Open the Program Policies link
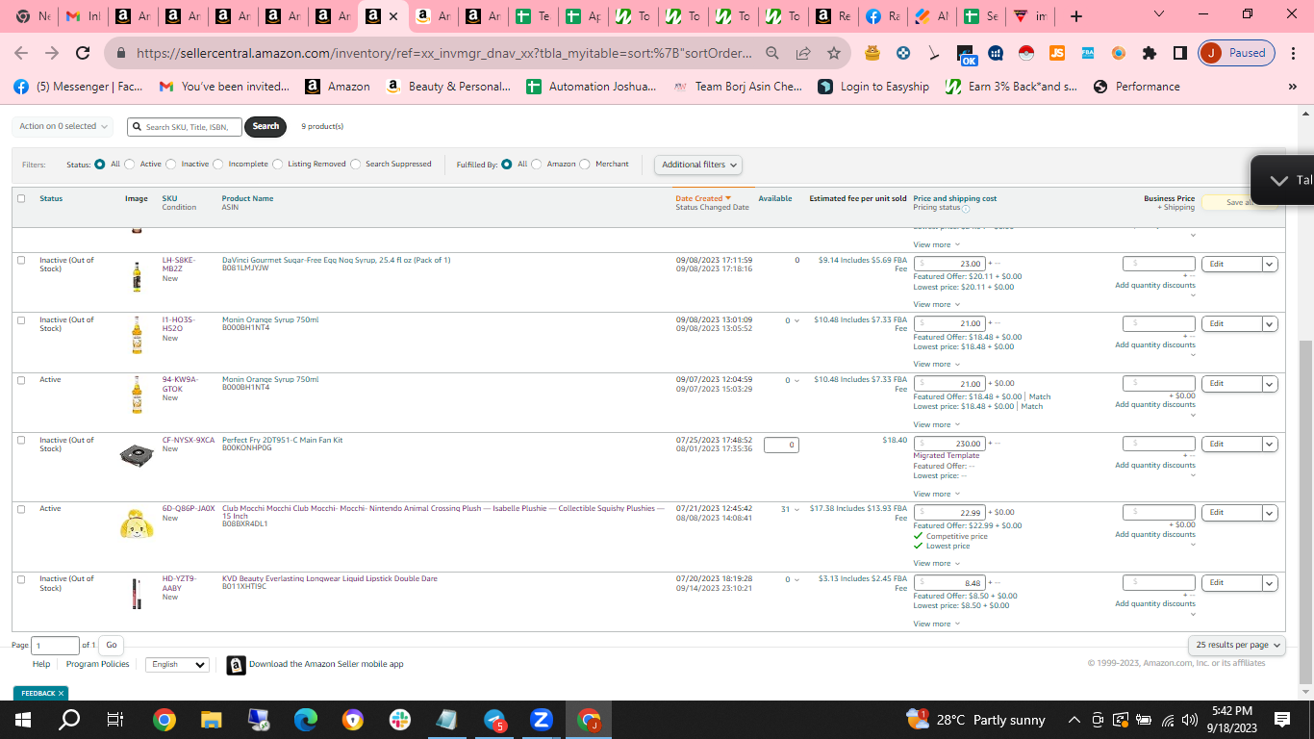The width and height of the screenshot is (1314, 739). (98, 664)
